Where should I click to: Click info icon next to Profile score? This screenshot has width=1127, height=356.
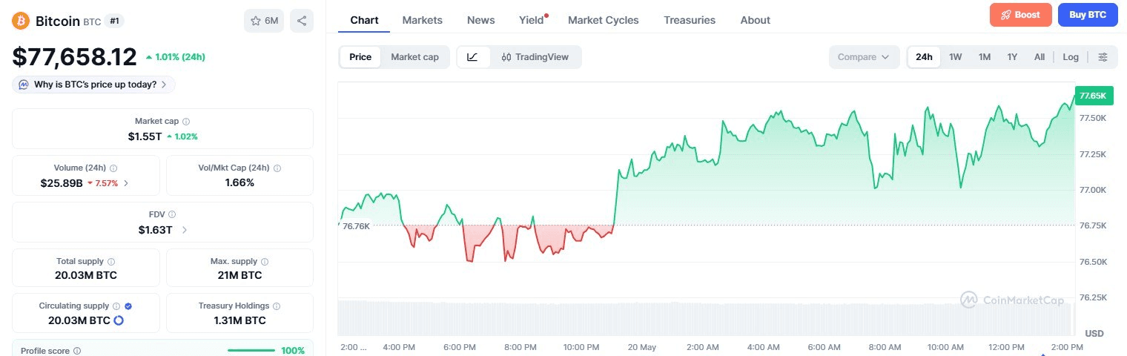pyautogui.click(x=77, y=351)
